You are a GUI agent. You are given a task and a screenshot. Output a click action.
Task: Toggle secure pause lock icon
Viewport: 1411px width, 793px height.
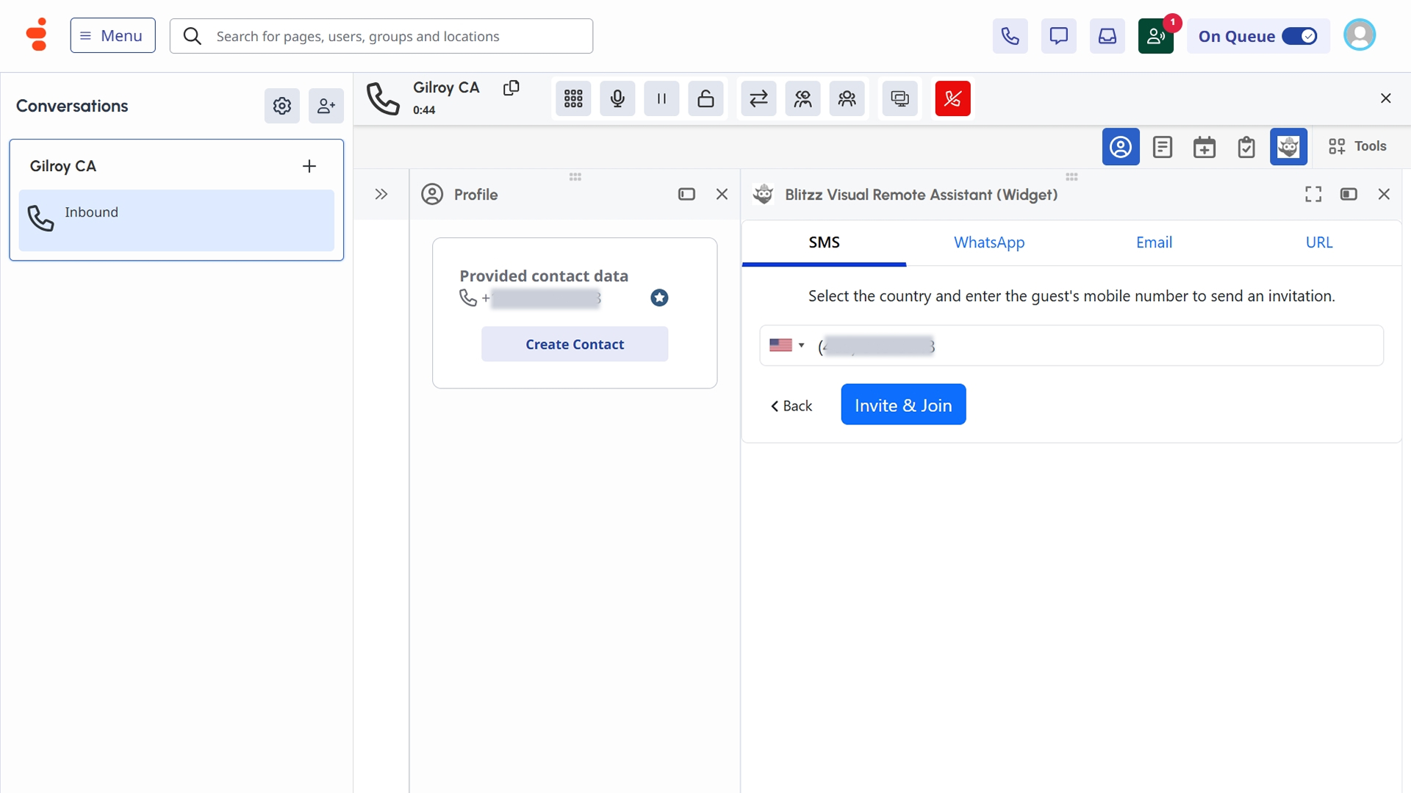click(705, 98)
